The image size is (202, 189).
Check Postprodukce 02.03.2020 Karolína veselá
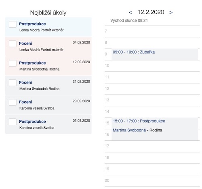click(13, 122)
